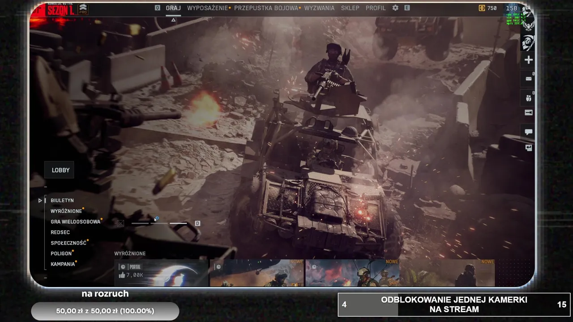Open the third featured tile with explosion
This screenshot has height=322, width=573.
(x=352, y=273)
